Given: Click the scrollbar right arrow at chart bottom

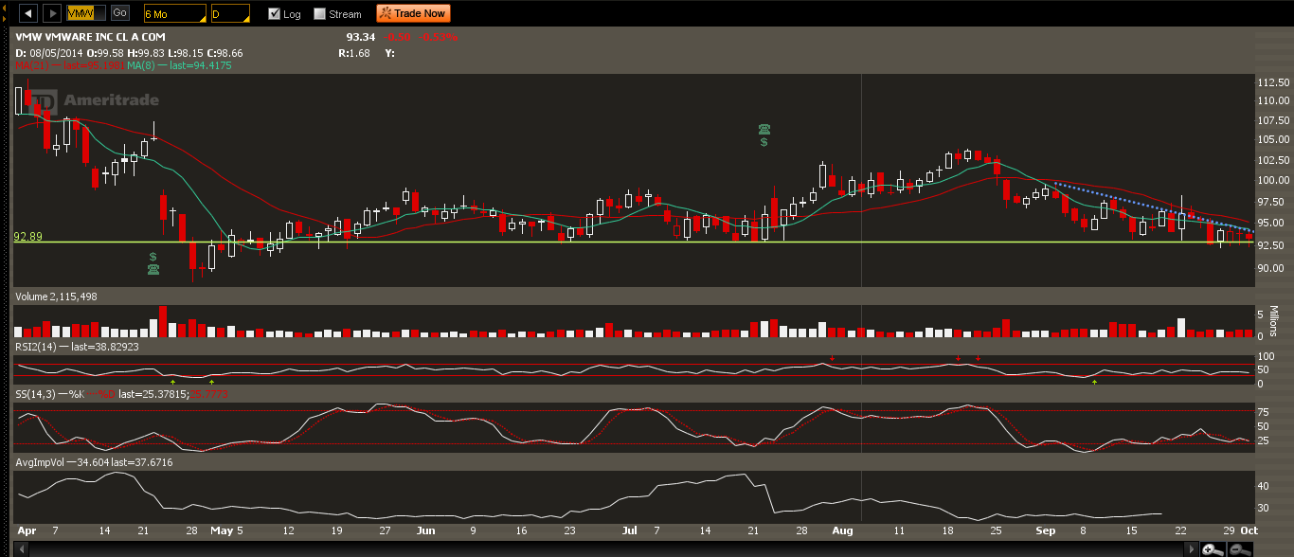Looking at the screenshot, I should pos(1192,549).
